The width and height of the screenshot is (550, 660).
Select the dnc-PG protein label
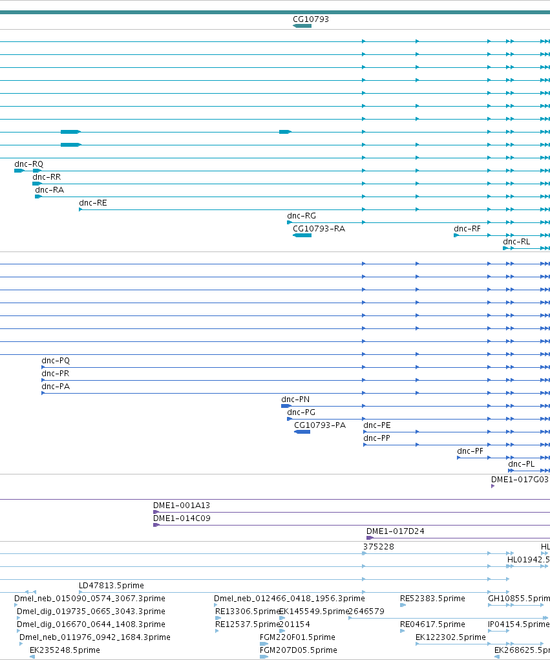[x=301, y=412]
